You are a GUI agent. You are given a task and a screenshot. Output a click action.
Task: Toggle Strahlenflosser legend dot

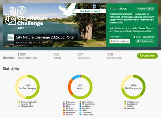80,104
